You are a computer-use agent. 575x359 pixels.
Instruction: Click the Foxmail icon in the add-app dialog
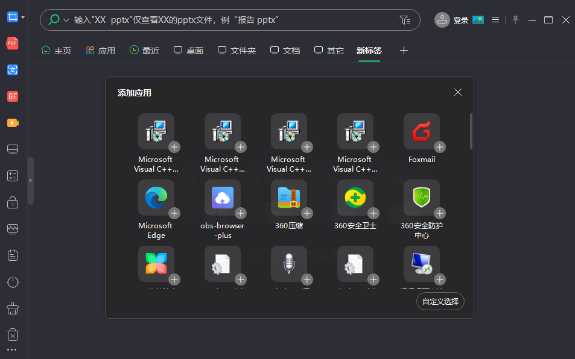(x=422, y=131)
